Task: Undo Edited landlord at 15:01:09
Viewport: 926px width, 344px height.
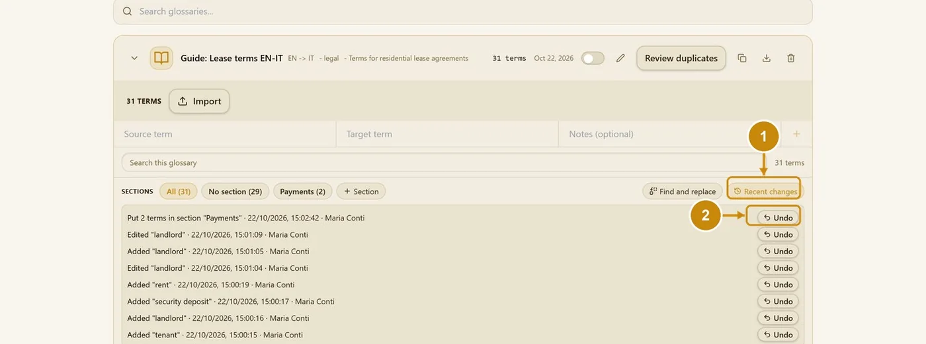Action: (778, 234)
